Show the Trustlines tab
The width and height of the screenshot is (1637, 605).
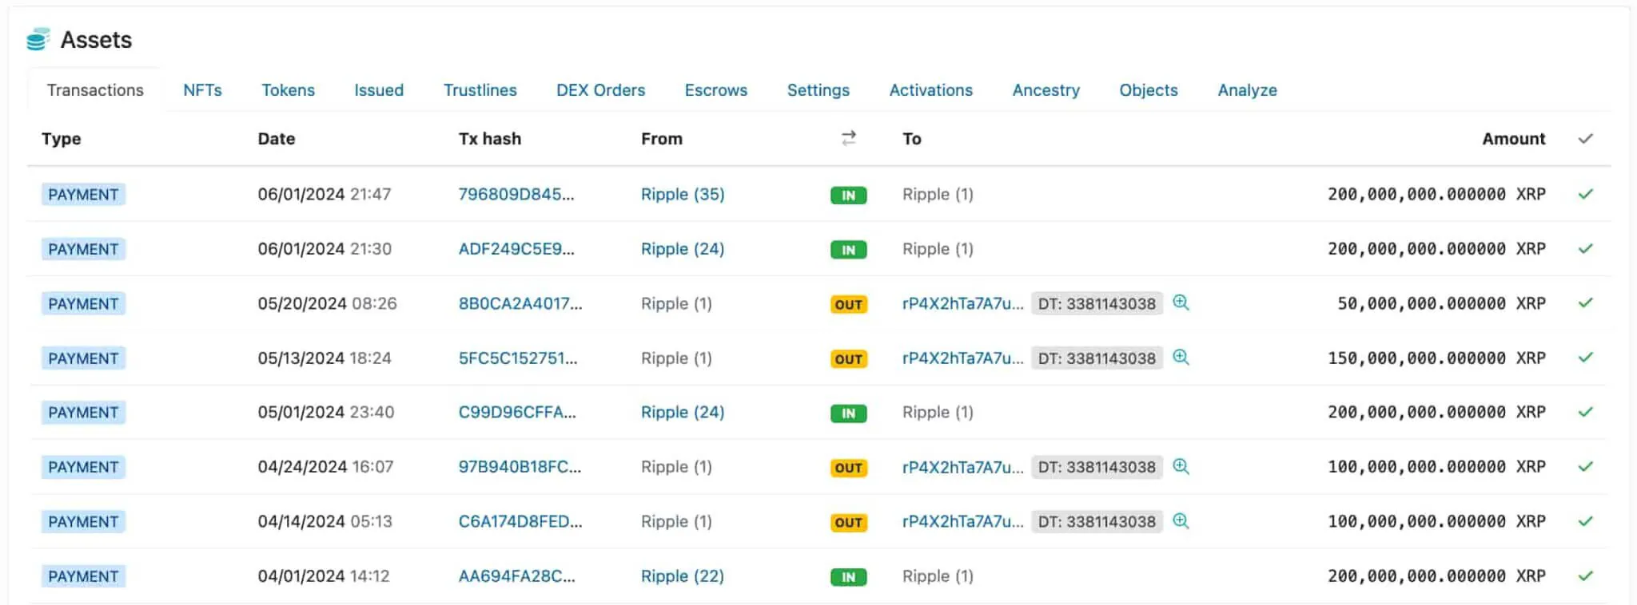point(480,90)
